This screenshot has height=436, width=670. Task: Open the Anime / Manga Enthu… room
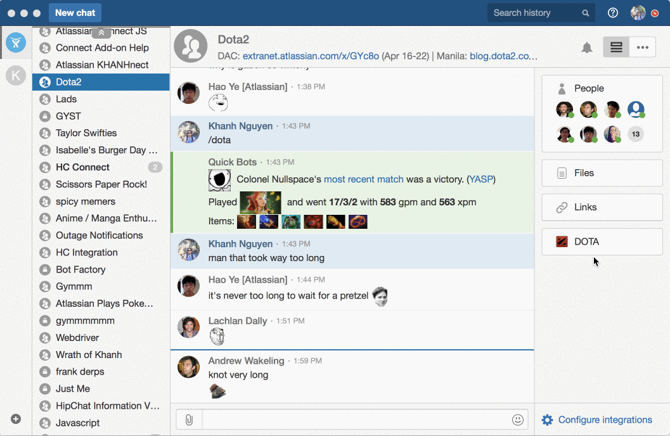[101, 218]
